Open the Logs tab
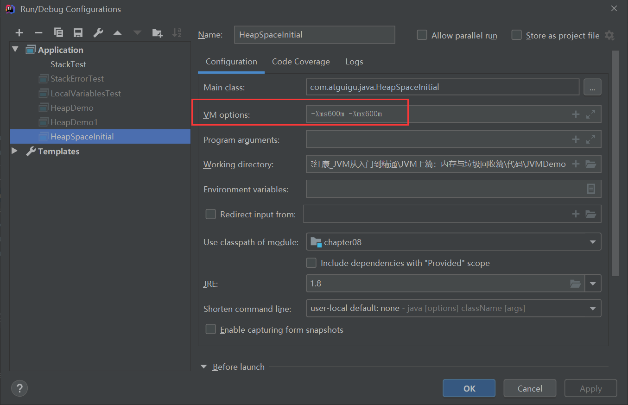This screenshot has height=405, width=628. tap(354, 62)
